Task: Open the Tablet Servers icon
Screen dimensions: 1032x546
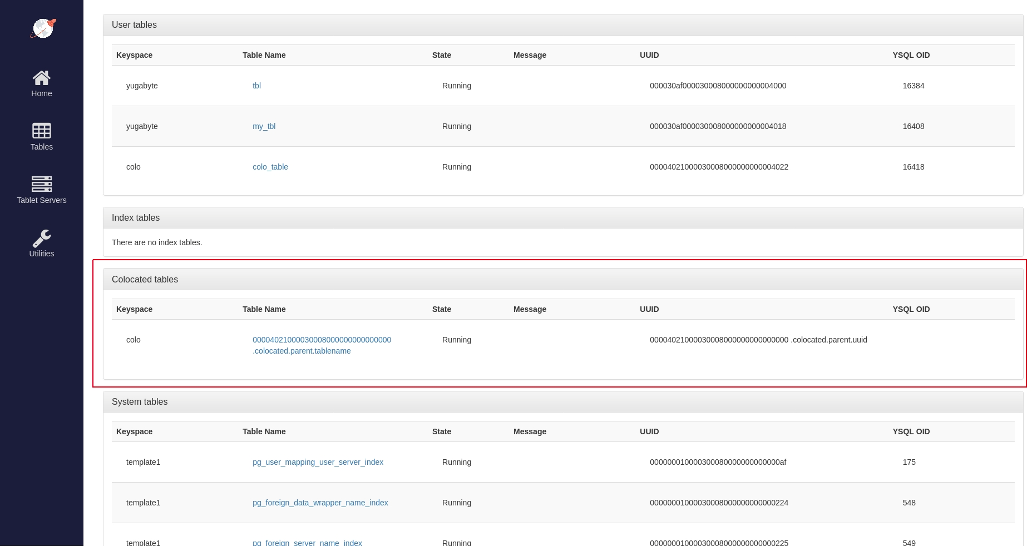Action: pos(42,184)
